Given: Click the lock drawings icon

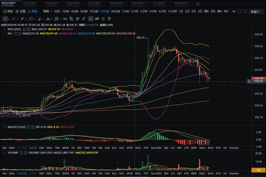Looking at the screenshot, I should (103, 19).
